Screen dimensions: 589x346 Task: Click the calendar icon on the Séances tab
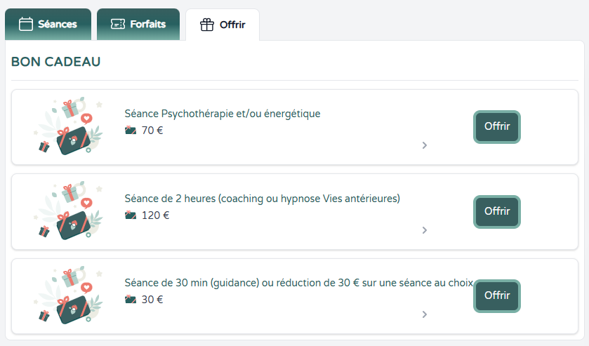coord(26,25)
